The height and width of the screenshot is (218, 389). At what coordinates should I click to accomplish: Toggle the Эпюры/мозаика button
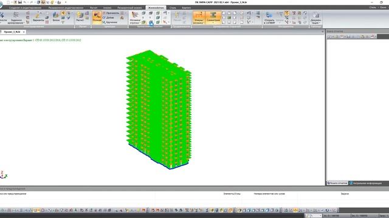coord(199,18)
